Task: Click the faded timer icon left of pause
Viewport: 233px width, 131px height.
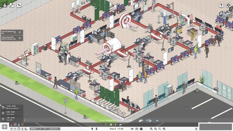Action: coord(106,124)
